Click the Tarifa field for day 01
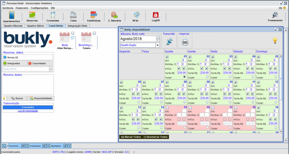289x154 pixels. [x=182, y=73]
